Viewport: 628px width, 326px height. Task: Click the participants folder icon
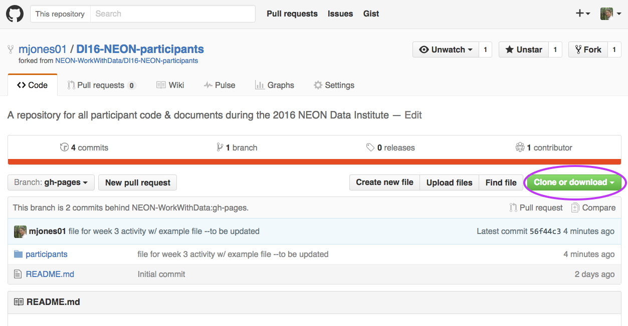pyautogui.click(x=19, y=254)
